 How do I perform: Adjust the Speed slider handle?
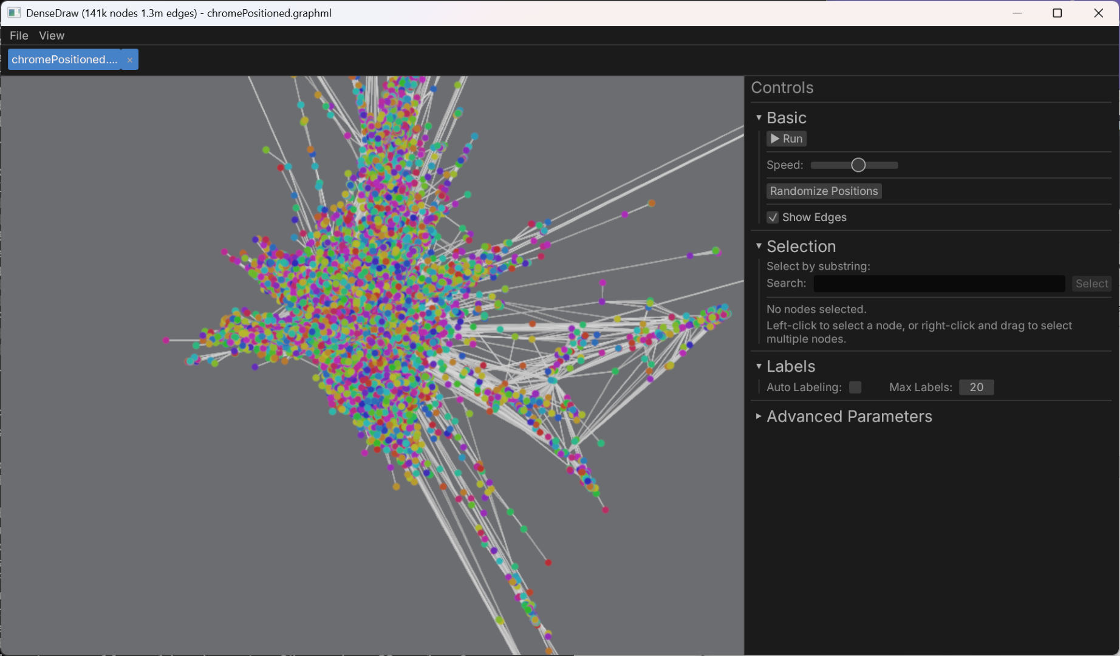[857, 165]
